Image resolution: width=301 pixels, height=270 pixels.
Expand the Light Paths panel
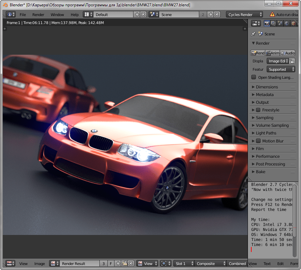266,133
